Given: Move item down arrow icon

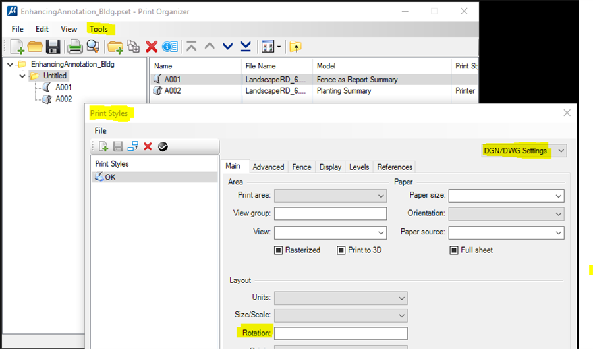Looking at the screenshot, I should pyautogui.click(x=228, y=47).
